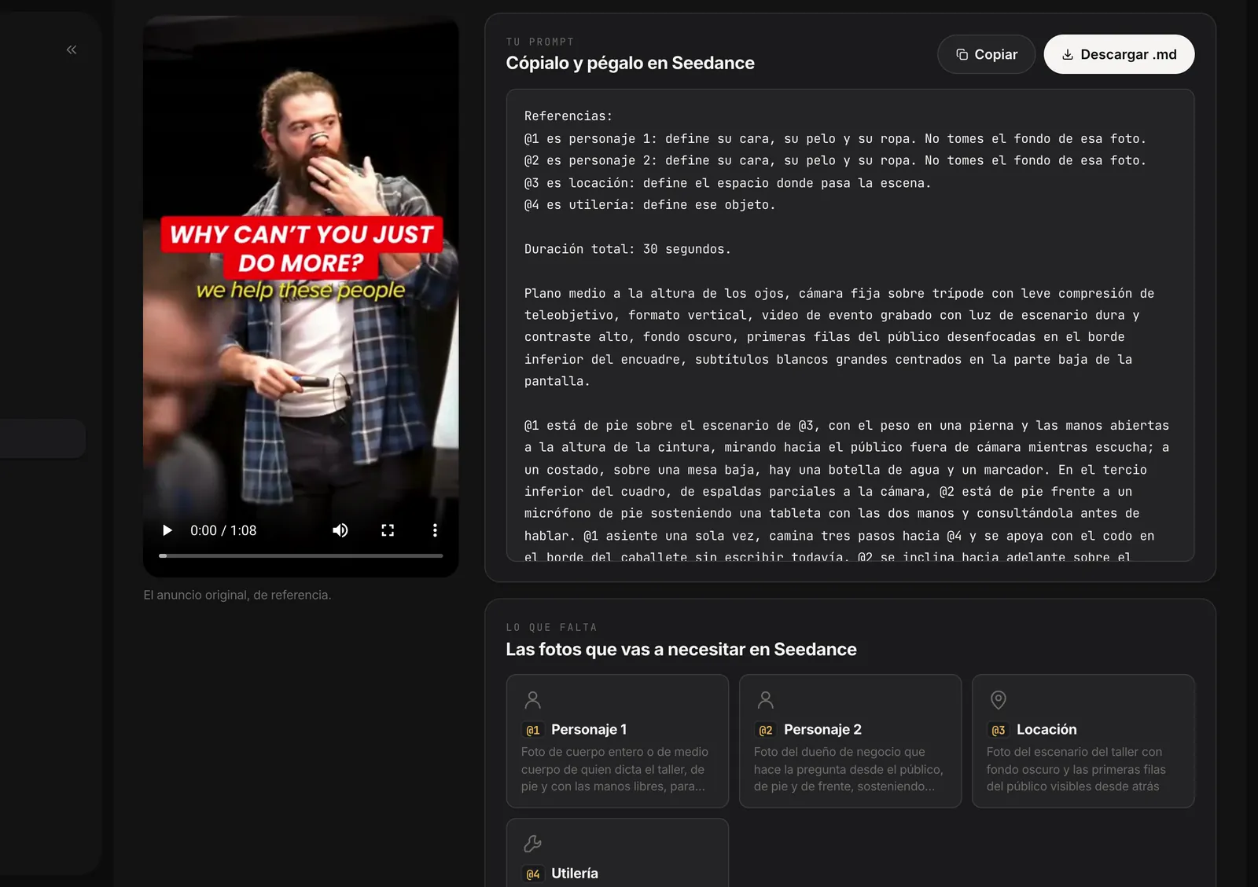Viewport: 1258px width, 887px height.
Task: Click the 'Duración total: 30 segundos.' line
Action: click(x=627, y=249)
